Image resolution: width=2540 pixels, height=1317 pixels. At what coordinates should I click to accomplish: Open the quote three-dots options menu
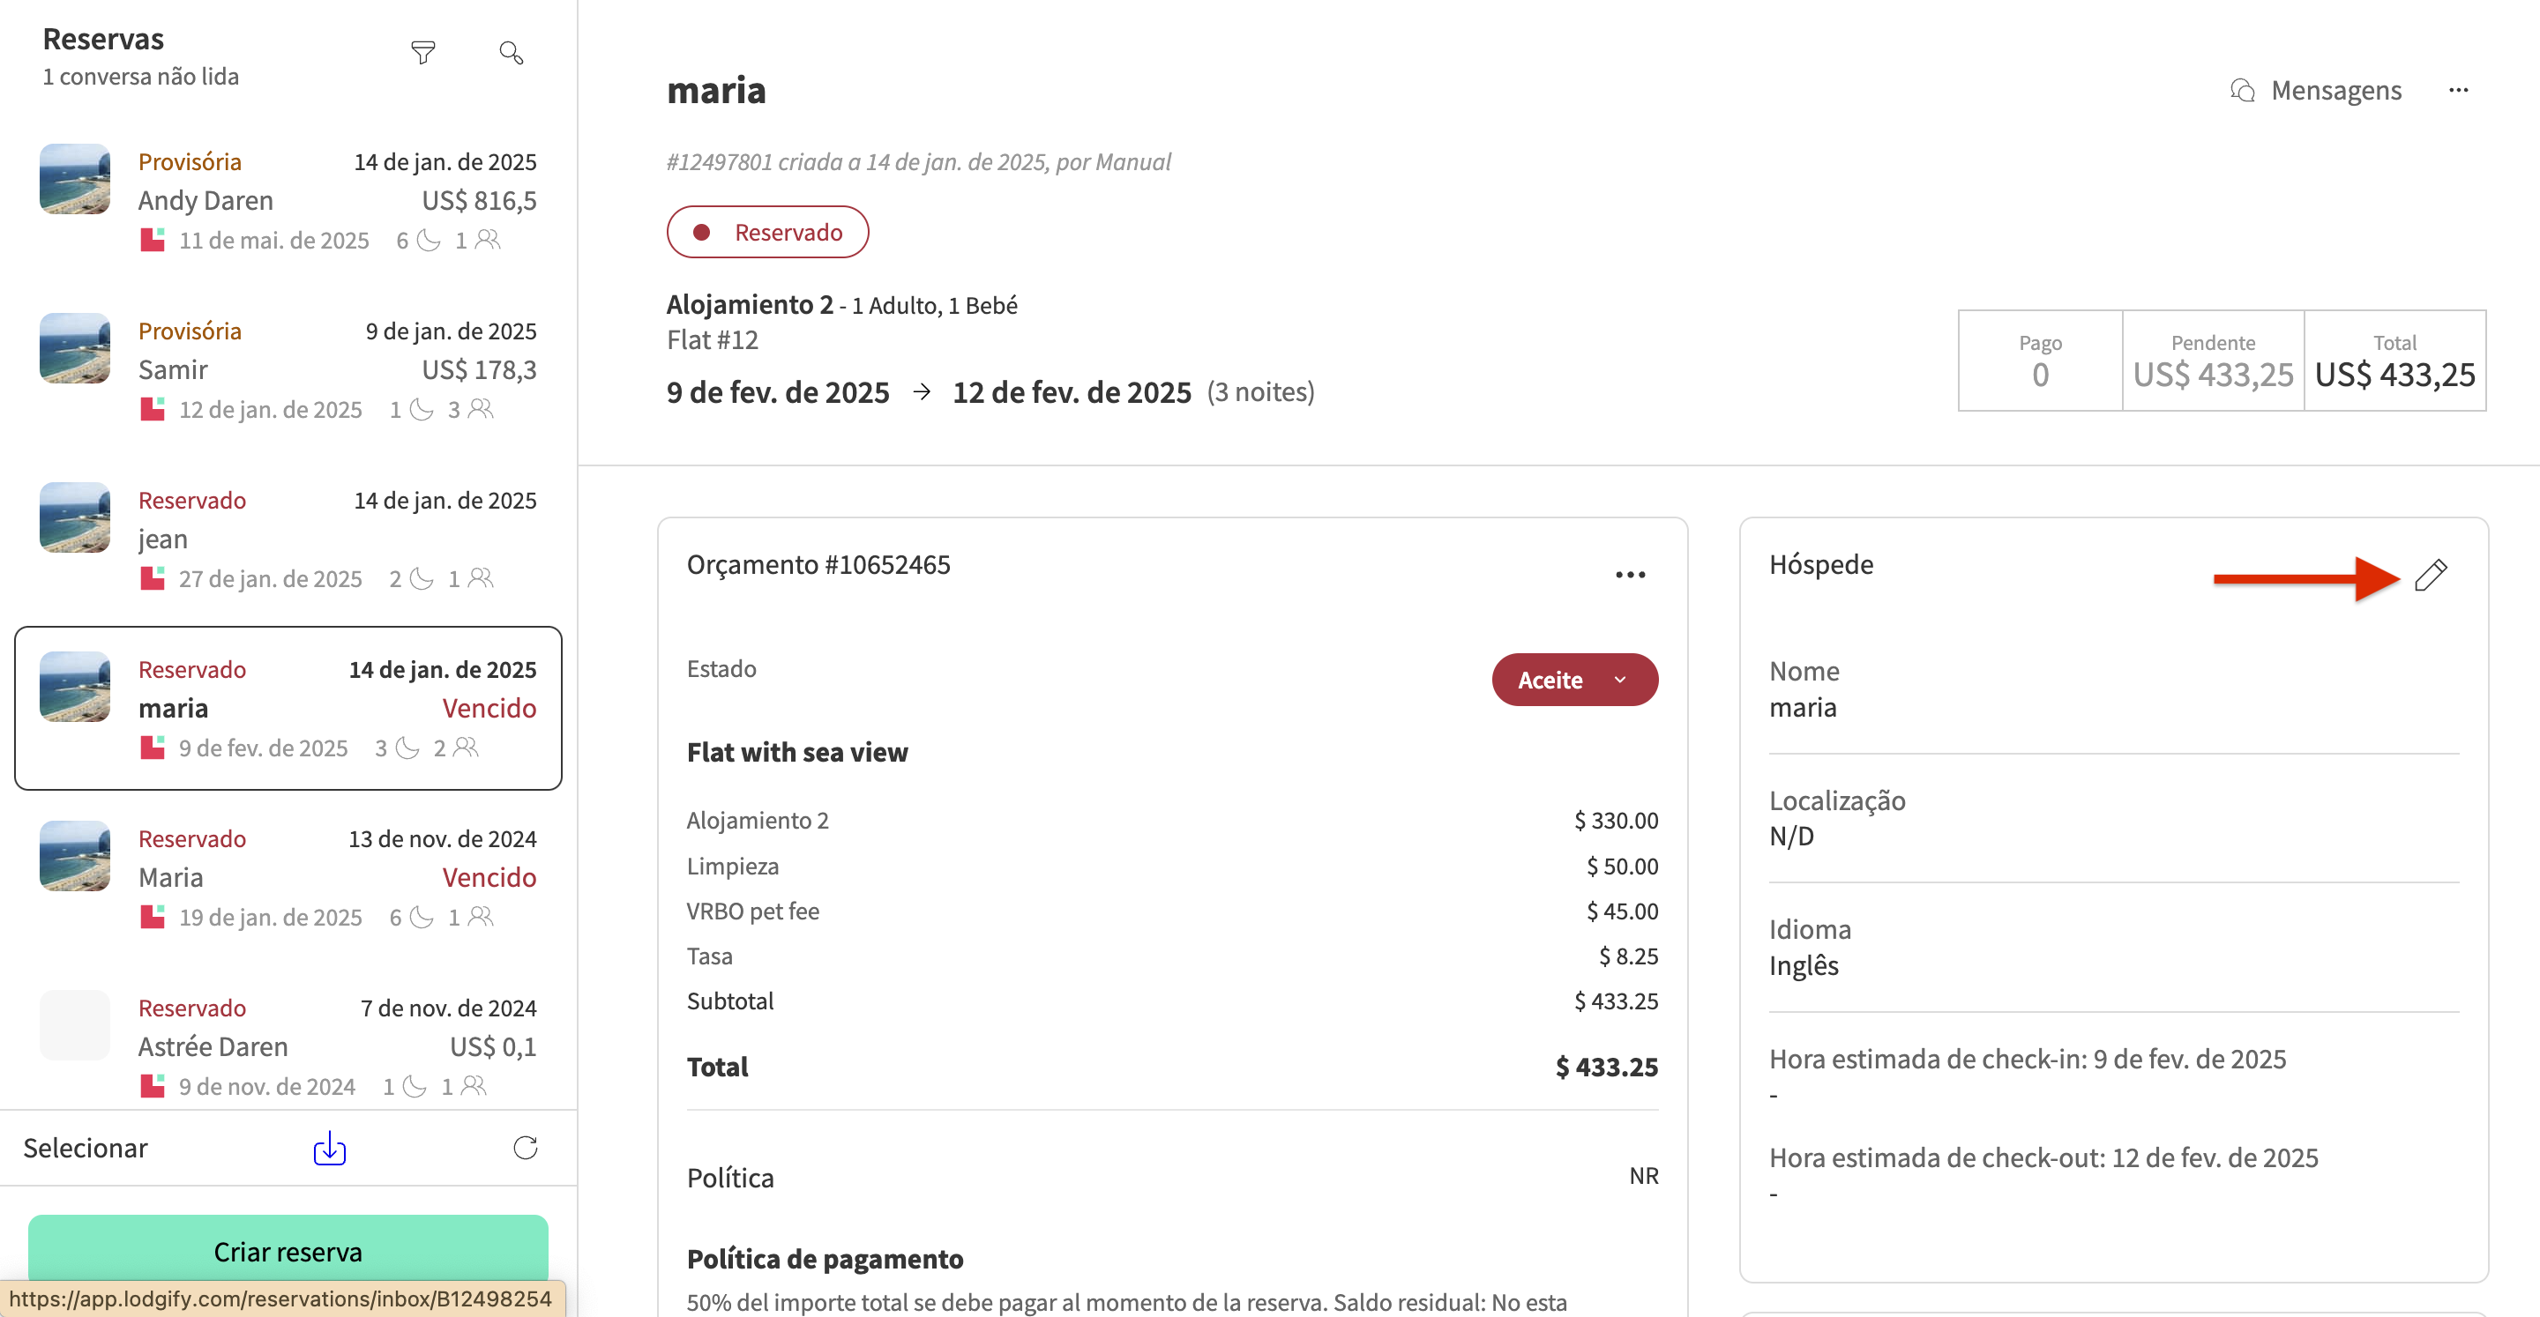(x=1630, y=576)
